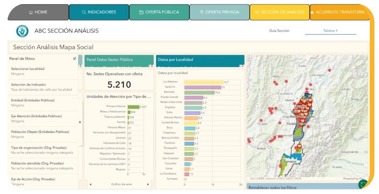The image size is (379, 194).
Task: Collapse the filter panel with side arrow
Action: (80, 122)
